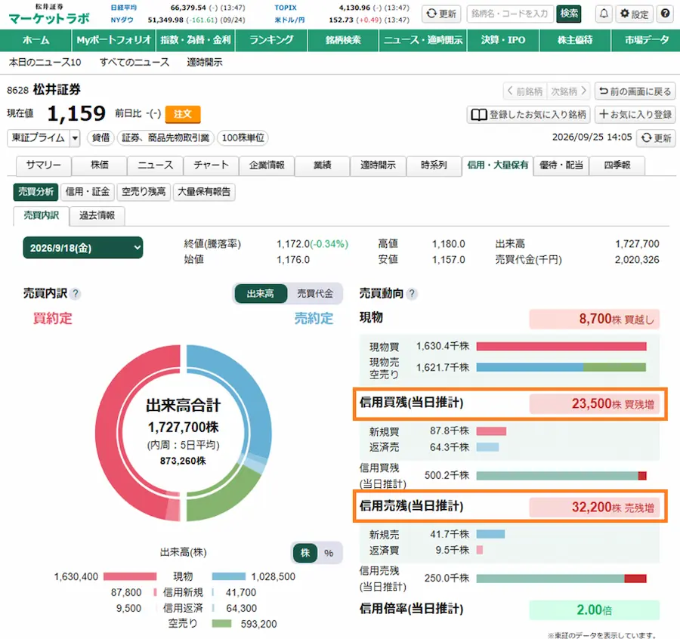Open the 大量保有報告 sub-tab

(x=204, y=192)
